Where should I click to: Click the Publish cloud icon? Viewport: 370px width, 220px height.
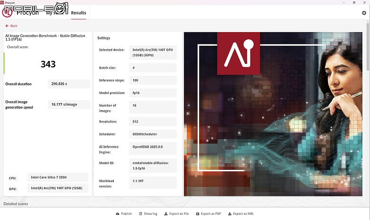point(118,214)
